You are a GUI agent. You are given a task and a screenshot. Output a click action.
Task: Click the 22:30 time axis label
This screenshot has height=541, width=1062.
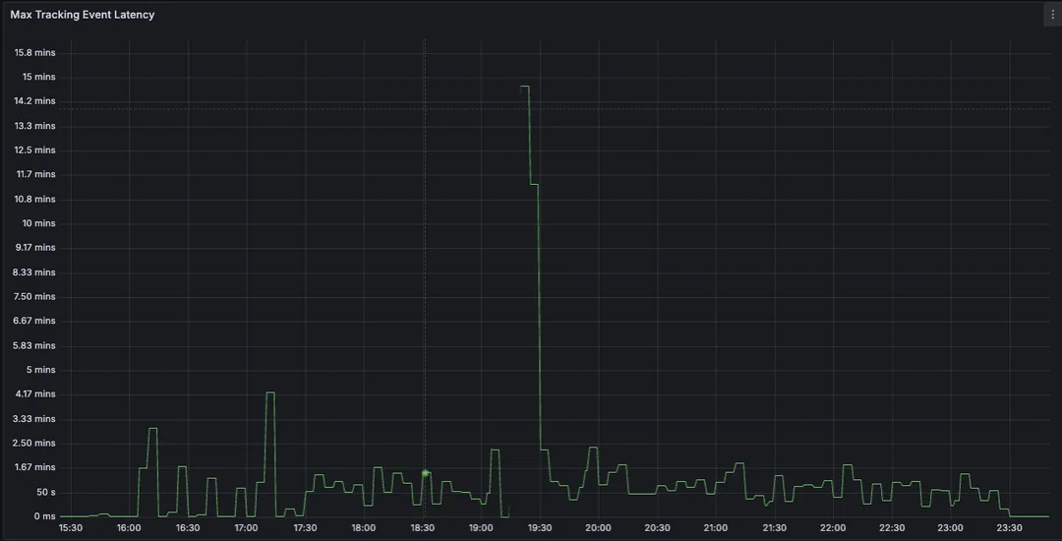(892, 528)
